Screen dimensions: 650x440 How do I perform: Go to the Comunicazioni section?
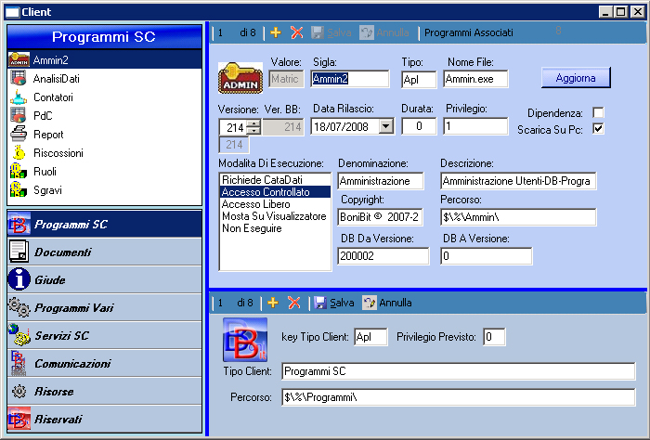click(x=104, y=363)
